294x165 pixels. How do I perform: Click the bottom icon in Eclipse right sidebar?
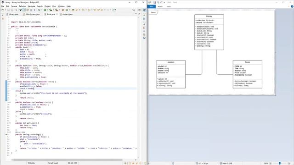[x=144, y=38]
